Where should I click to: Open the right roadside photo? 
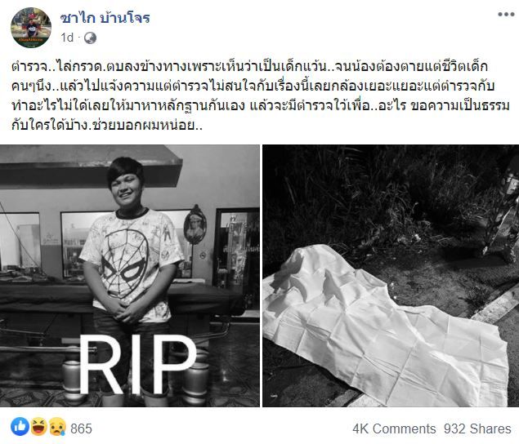391,276
